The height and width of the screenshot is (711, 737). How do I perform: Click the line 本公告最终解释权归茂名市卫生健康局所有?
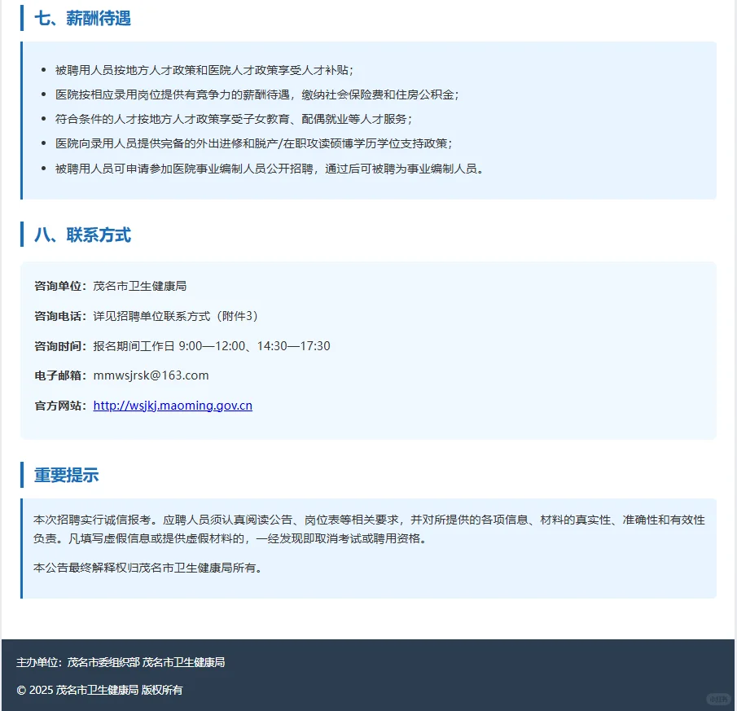click(147, 568)
